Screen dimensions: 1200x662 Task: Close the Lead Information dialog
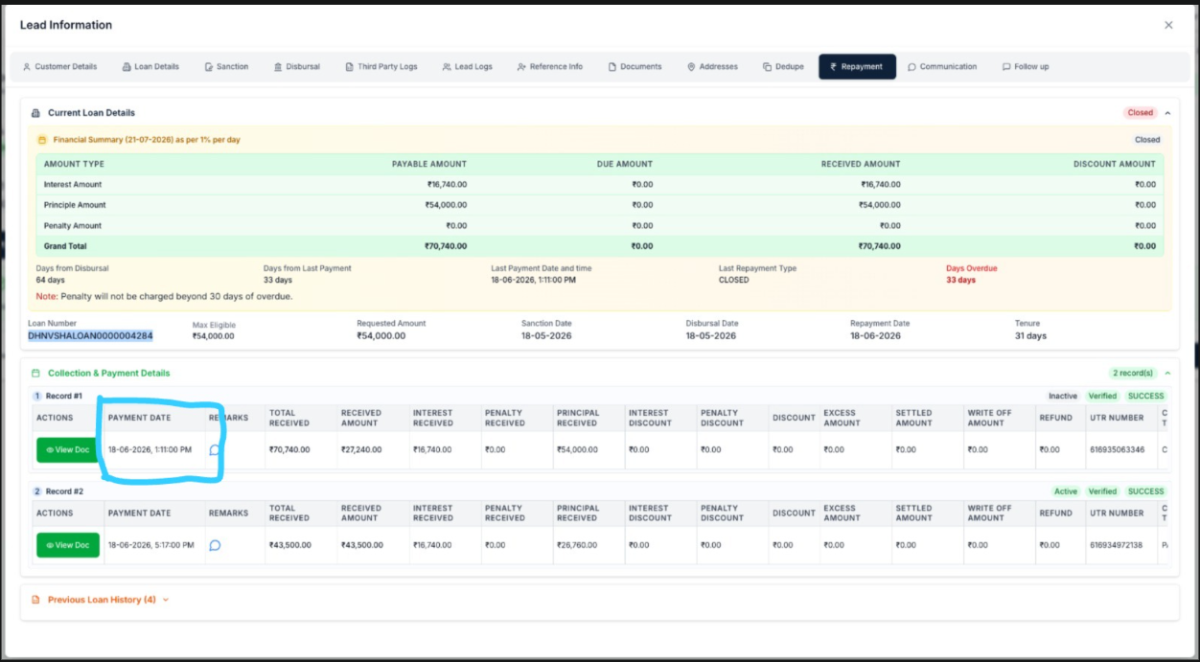click(1168, 25)
